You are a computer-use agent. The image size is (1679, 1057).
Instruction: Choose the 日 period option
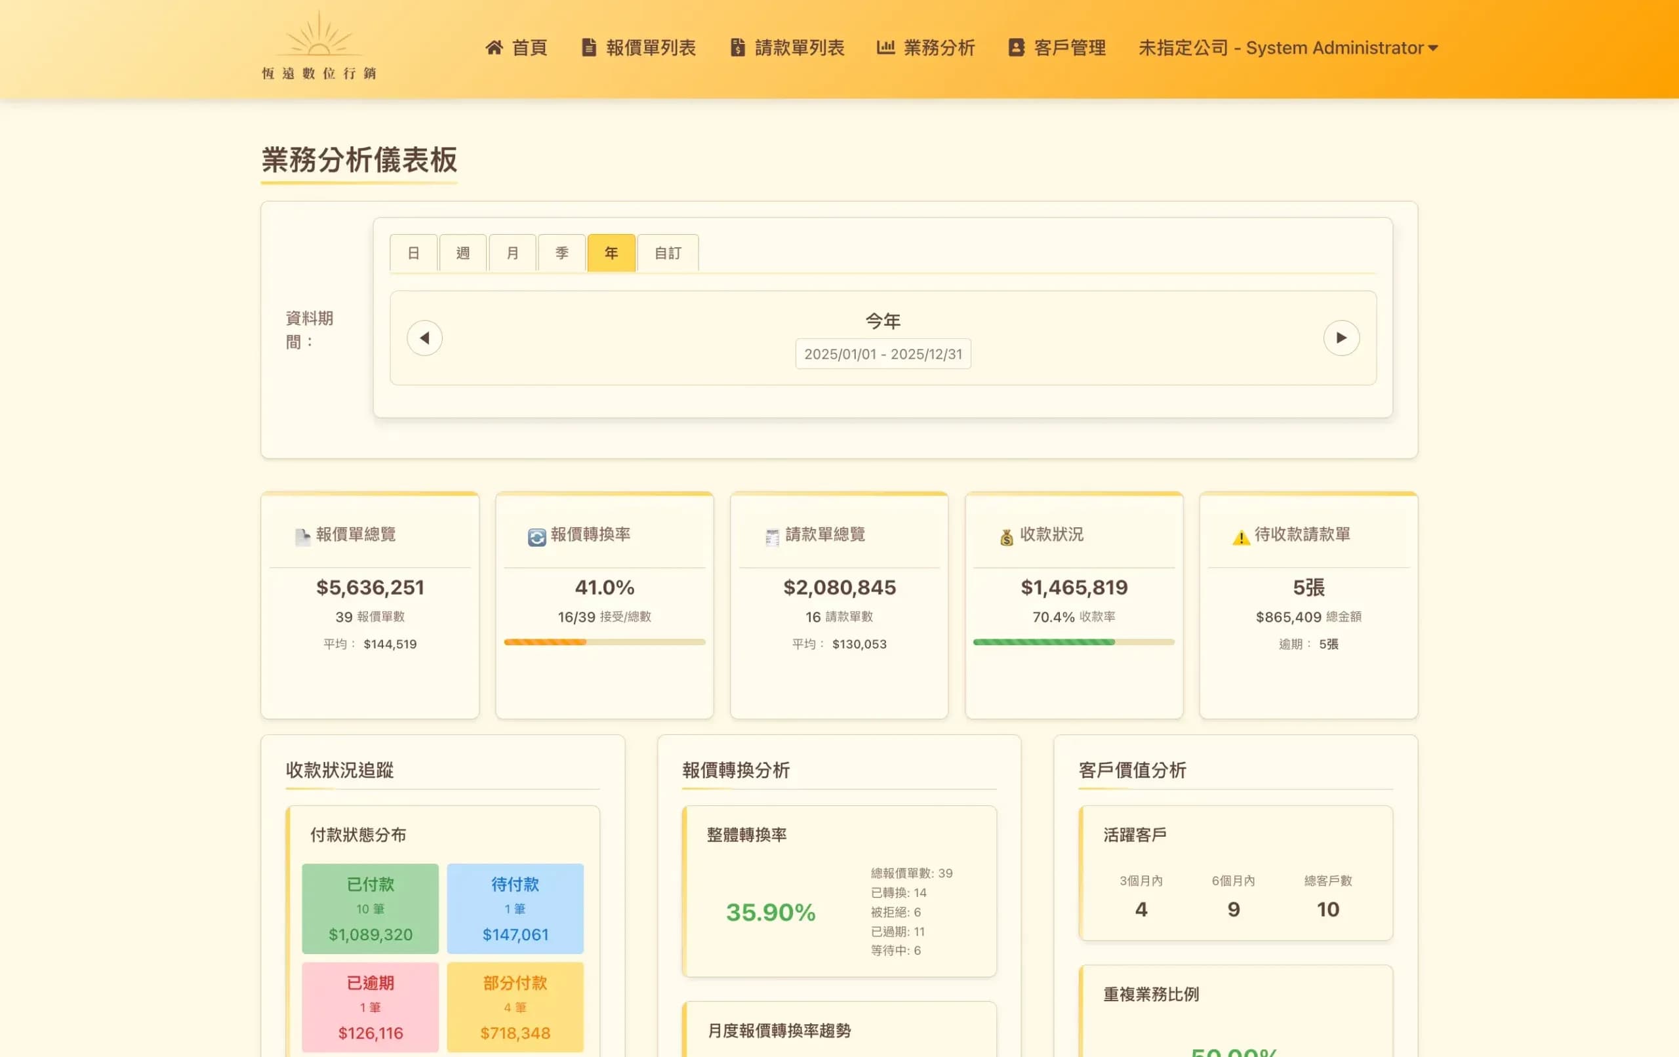click(413, 253)
